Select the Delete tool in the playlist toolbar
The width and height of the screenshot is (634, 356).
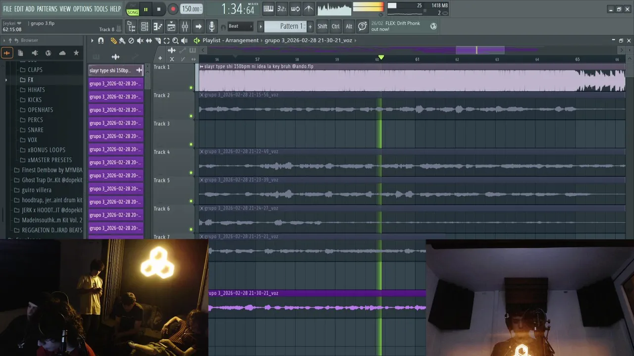[x=131, y=41]
